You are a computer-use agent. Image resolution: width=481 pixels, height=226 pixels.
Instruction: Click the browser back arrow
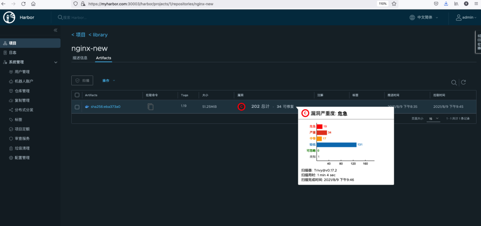(x=4, y=4)
